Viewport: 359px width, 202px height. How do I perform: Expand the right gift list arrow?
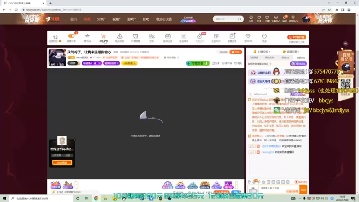tap(236, 185)
